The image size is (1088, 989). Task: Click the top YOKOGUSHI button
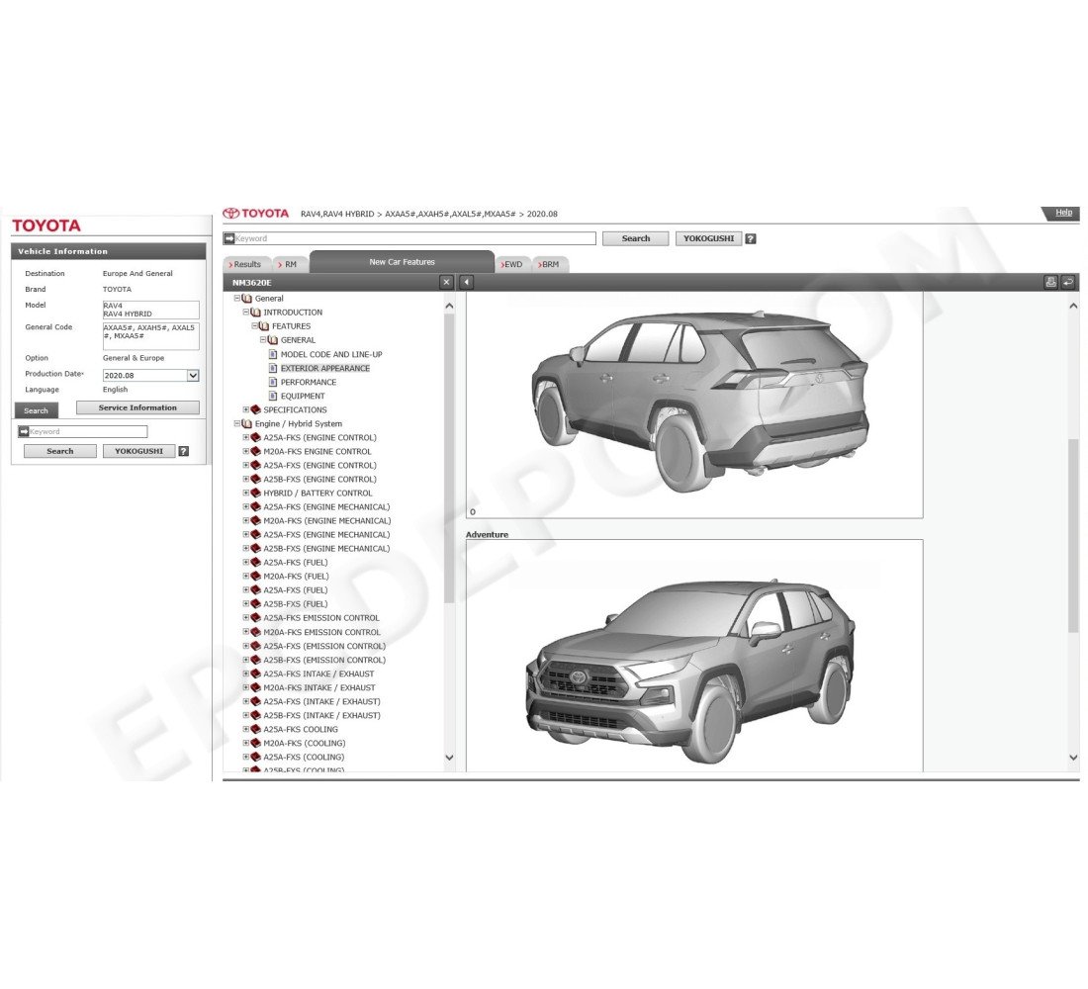point(708,238)
